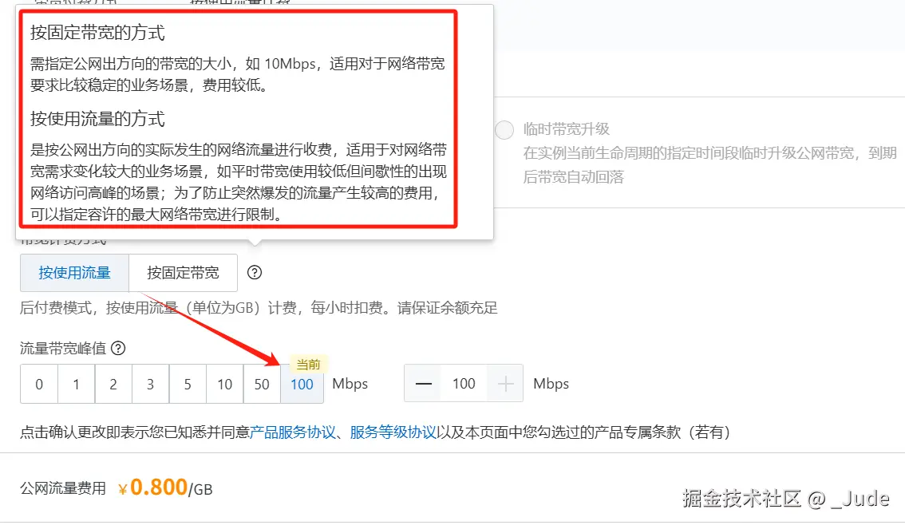Choose 0 Mbps bandwidth preset
Viewport: 905px width, 525px height.
[x=38, y=385]
